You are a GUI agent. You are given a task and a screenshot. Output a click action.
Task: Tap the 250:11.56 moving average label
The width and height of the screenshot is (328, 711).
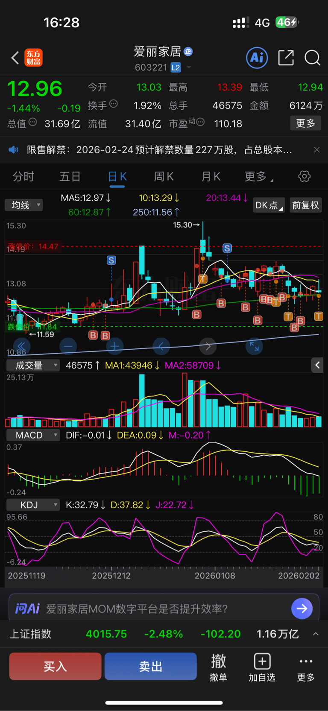pyautogui.click(x=156, y=212)
